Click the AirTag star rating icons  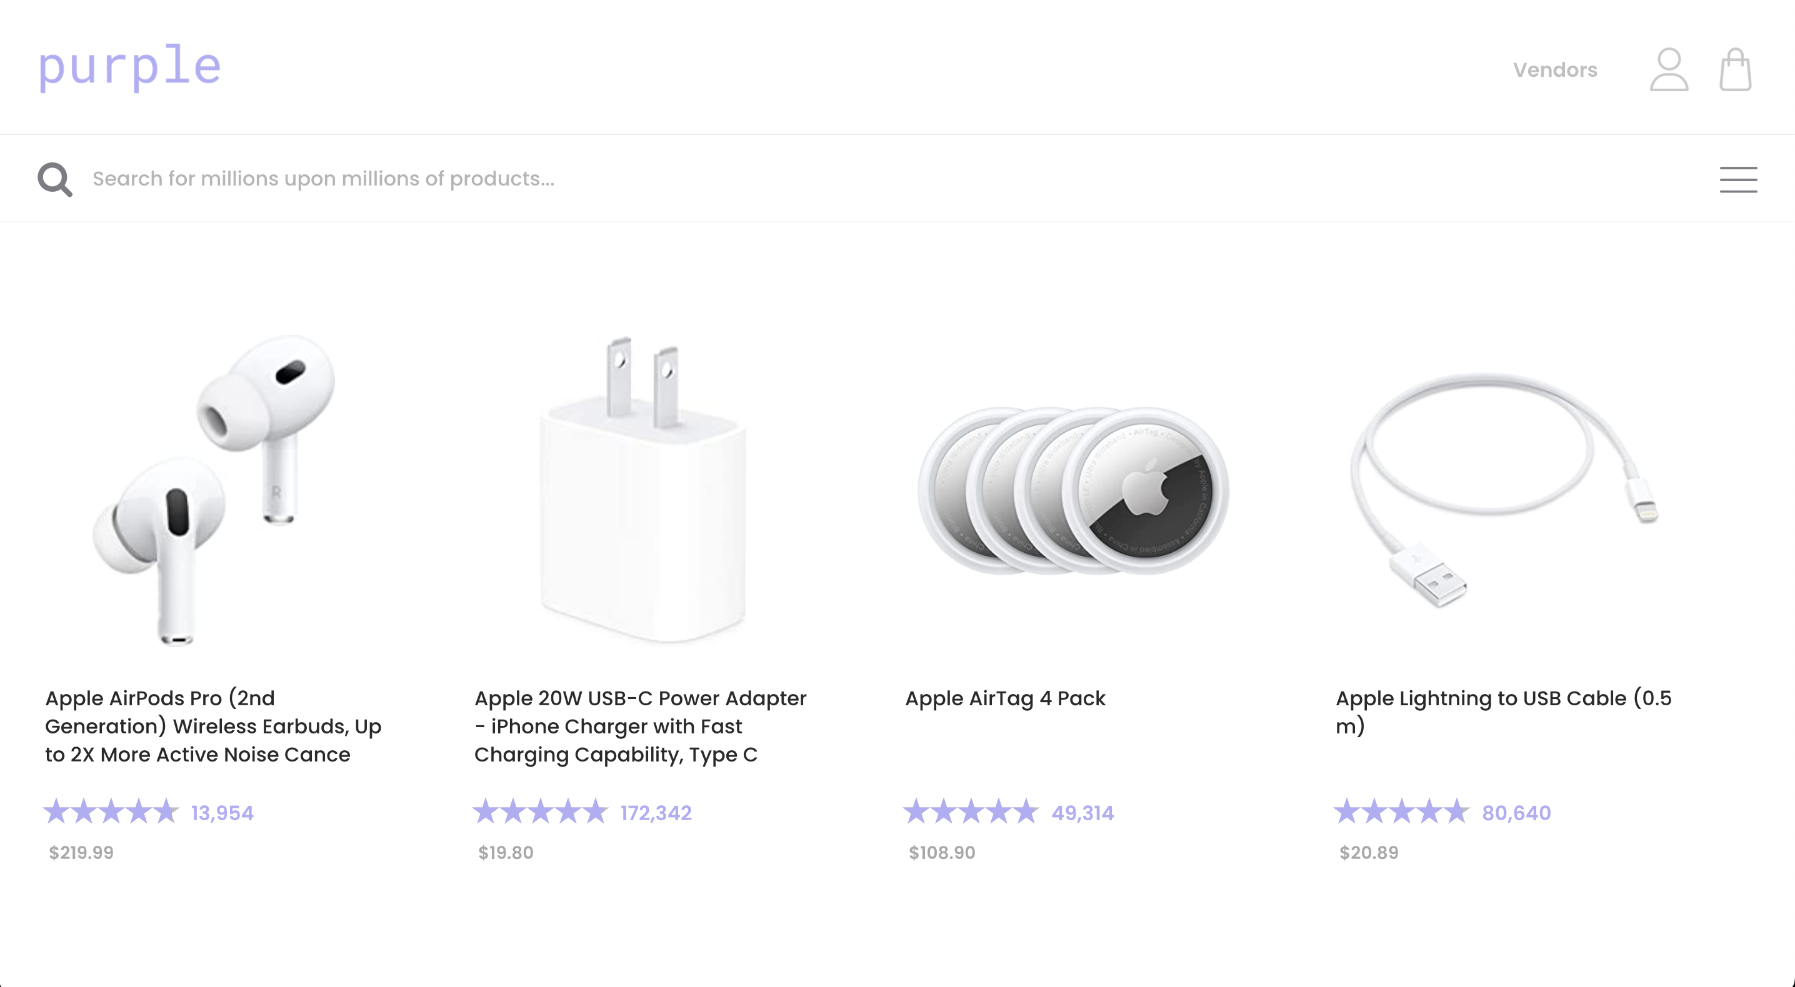tap(971, 811)
